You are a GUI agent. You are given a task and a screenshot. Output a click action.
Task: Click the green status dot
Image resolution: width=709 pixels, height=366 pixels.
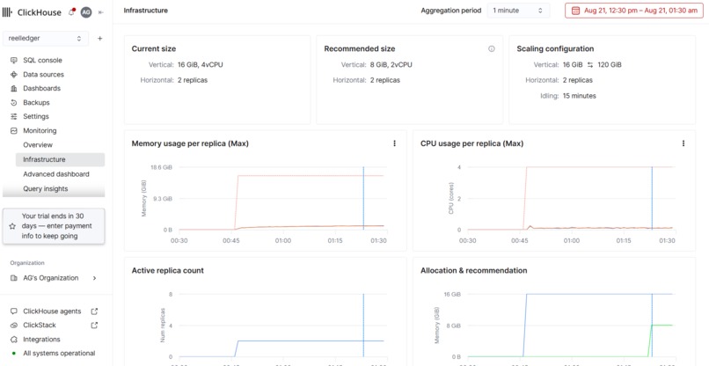click(13, 354)
